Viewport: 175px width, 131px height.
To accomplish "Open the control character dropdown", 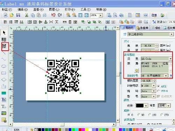I will pyautogui.click(x=166, y=76).
